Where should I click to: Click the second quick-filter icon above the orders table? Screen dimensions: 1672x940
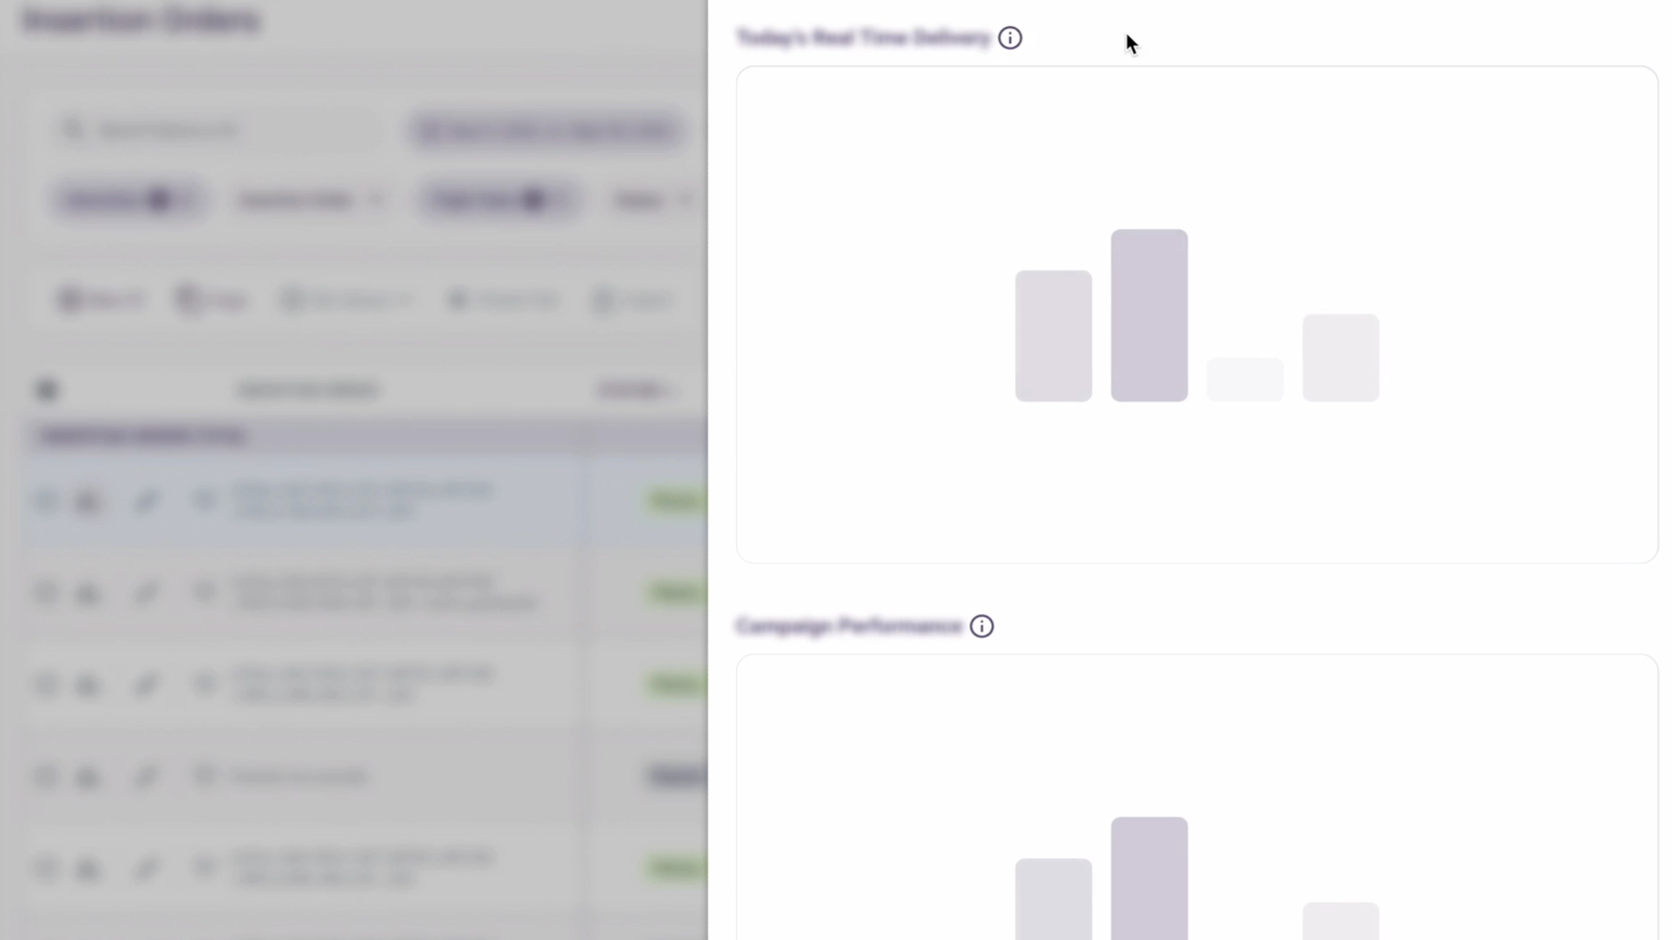click(x=187, y=299)
